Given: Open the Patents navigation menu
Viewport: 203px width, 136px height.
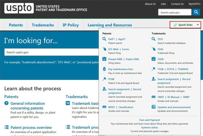Looking at the screenshot, I should tap(16, 25).
